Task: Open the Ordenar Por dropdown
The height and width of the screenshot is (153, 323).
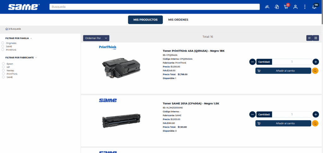Action: click(x=96, y=38)
